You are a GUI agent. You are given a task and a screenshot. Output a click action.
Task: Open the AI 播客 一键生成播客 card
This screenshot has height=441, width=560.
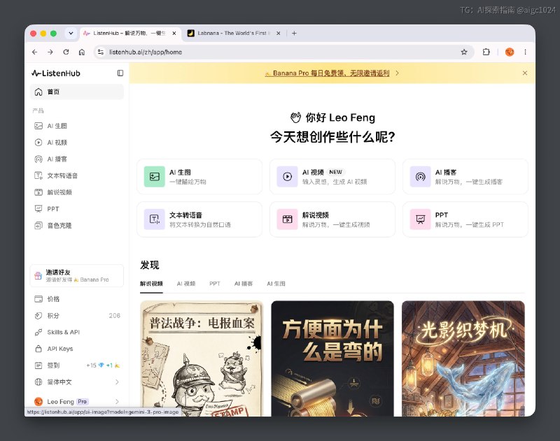[x=465, y=177]
